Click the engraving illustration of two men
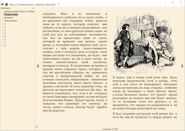The height and width of the screenshot is (131, 185). click(x=145, y=43)
